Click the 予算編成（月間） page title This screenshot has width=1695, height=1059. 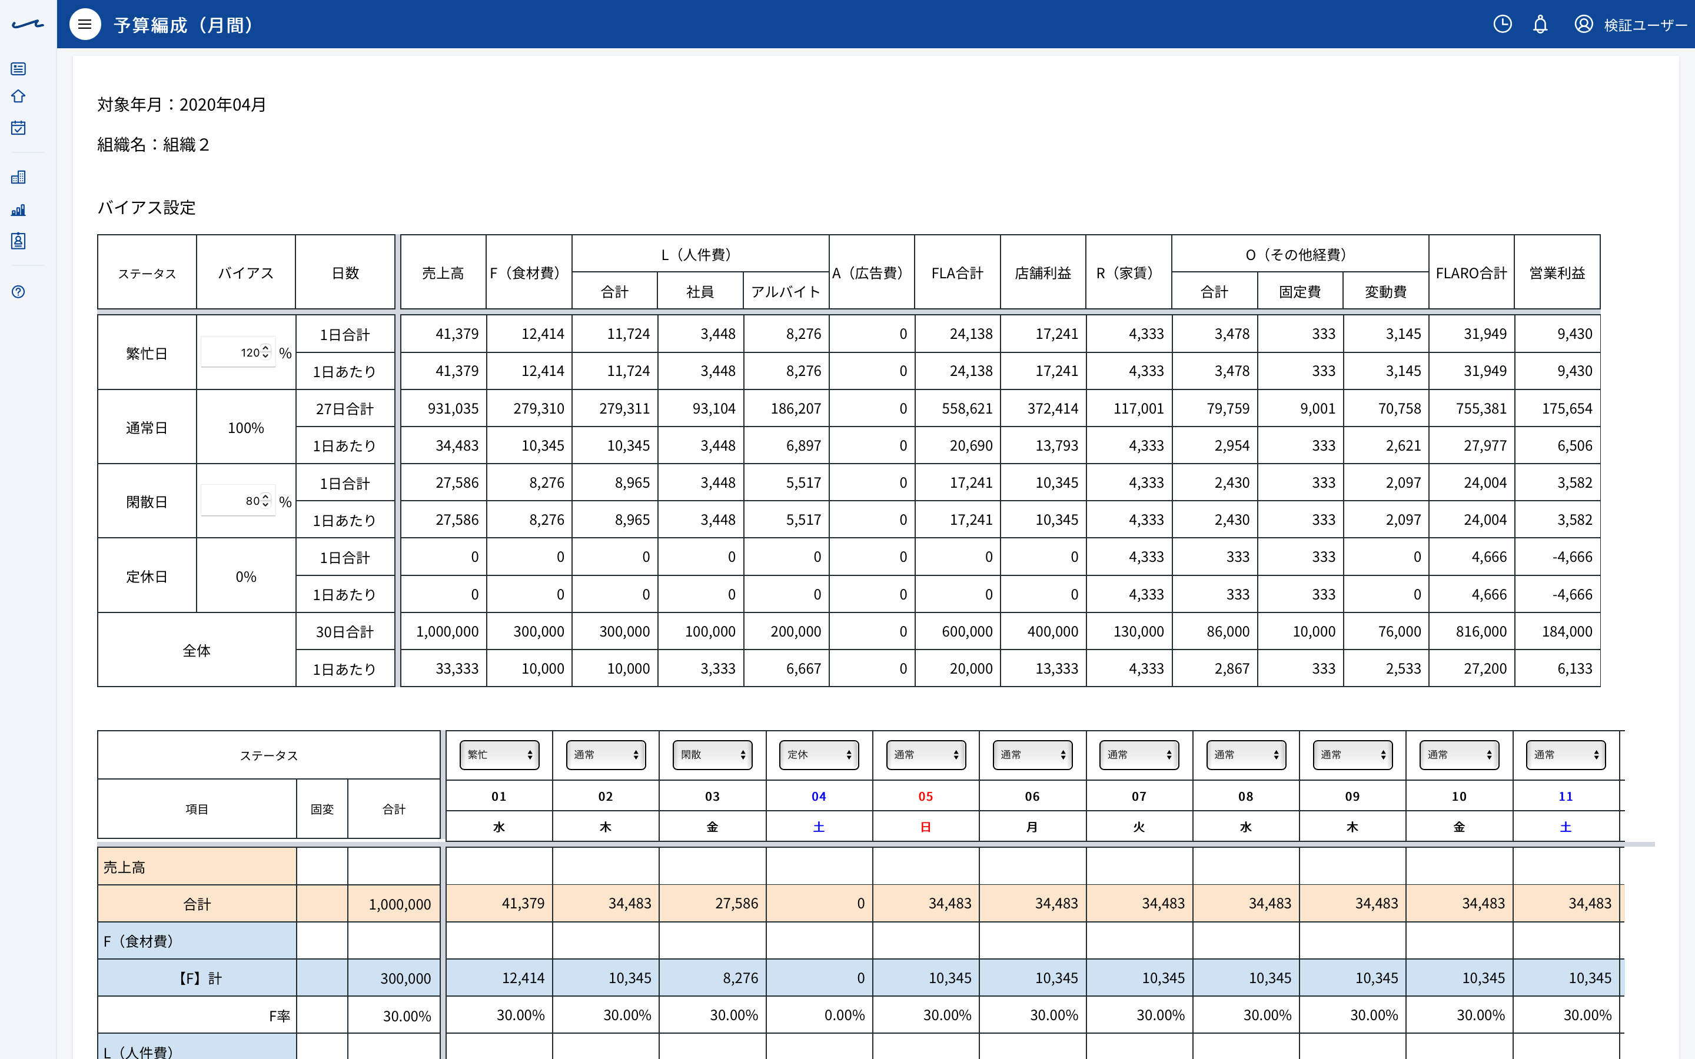coord(184,25)
